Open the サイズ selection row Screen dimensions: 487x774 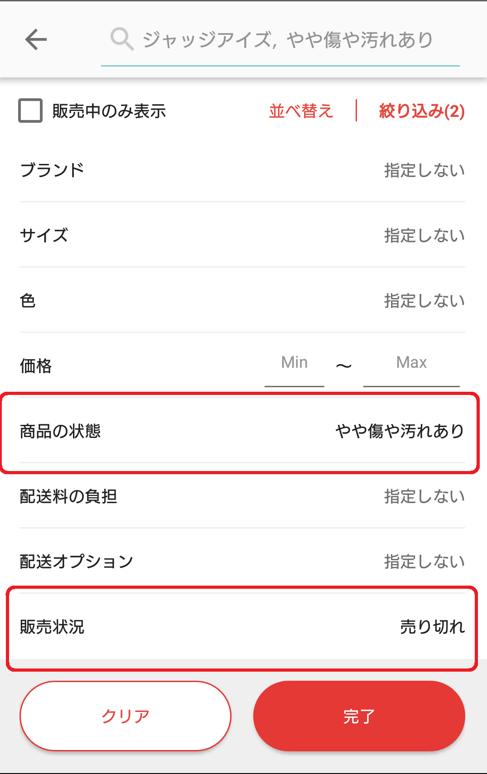coord(242,236)
